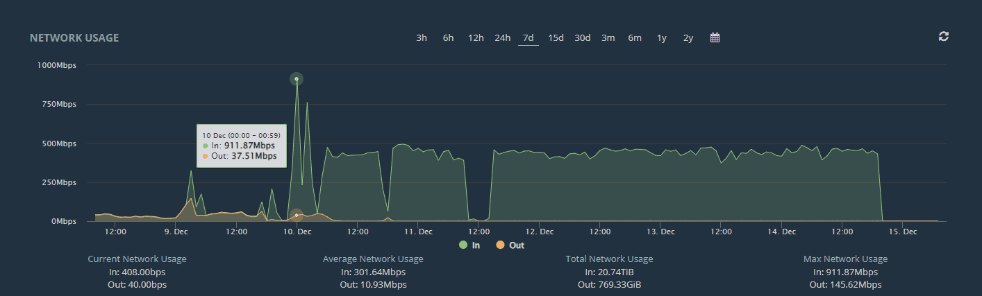The height and width of the screenshot is (296, 982).
Task: Click the Total Network Usage label
Action: pyautogui.click(x=609, y=259)
